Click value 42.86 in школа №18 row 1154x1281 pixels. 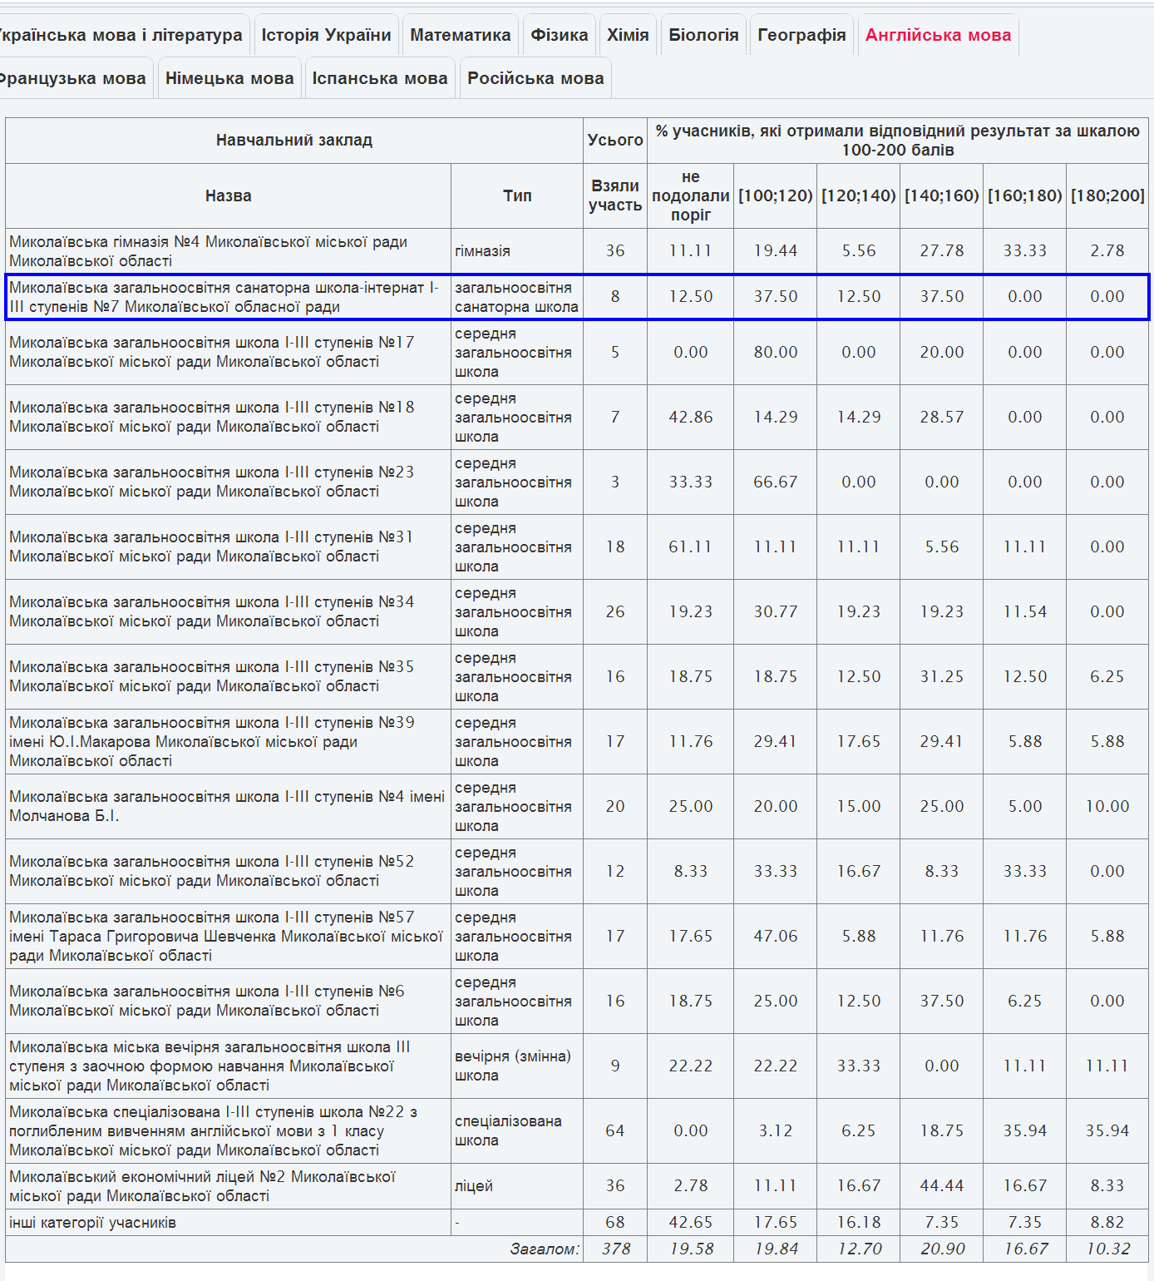coord(691,417)
